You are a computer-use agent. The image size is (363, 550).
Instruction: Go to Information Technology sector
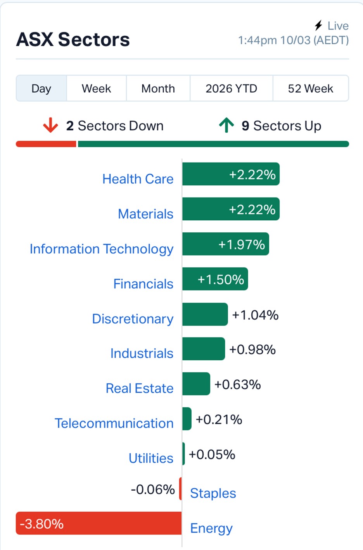click(102, 249)
